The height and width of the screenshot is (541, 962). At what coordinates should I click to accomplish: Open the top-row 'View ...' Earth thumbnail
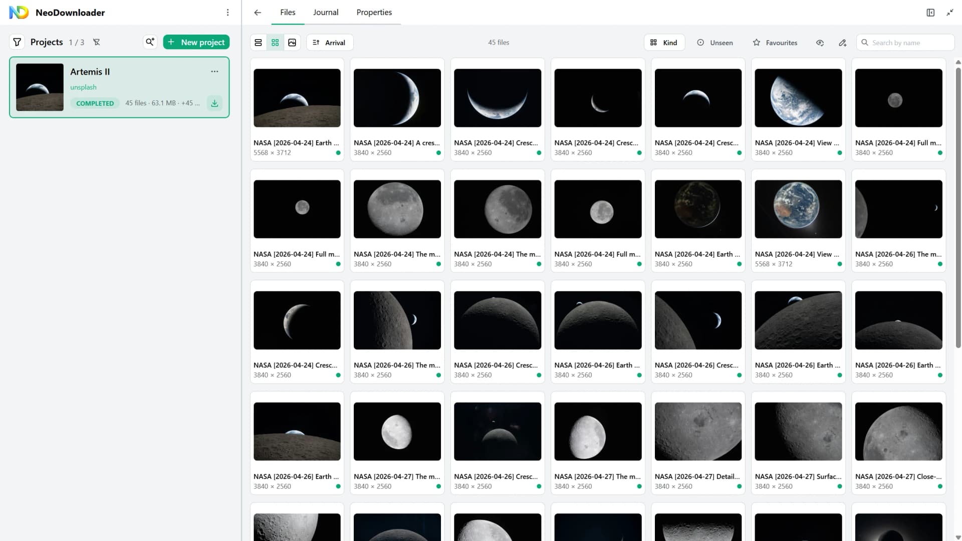(798, 98)
